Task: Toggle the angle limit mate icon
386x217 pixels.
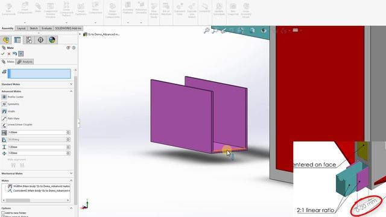Action: point(4,140)
